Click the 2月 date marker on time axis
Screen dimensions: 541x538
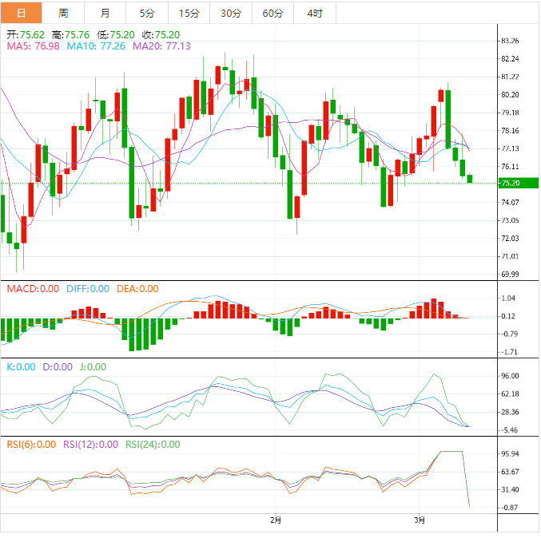[276, 520]
